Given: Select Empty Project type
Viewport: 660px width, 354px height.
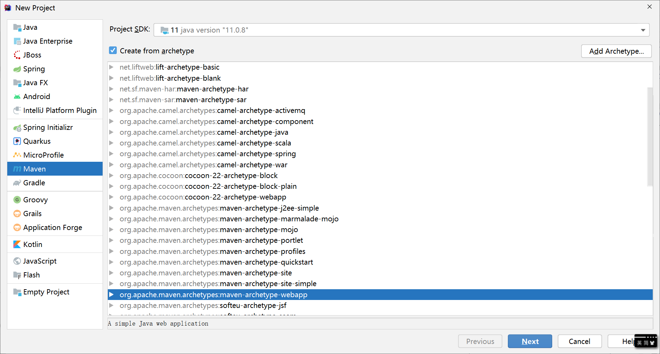Looking at the screenshot, I should pyautogui.click(x=55, y=292).
